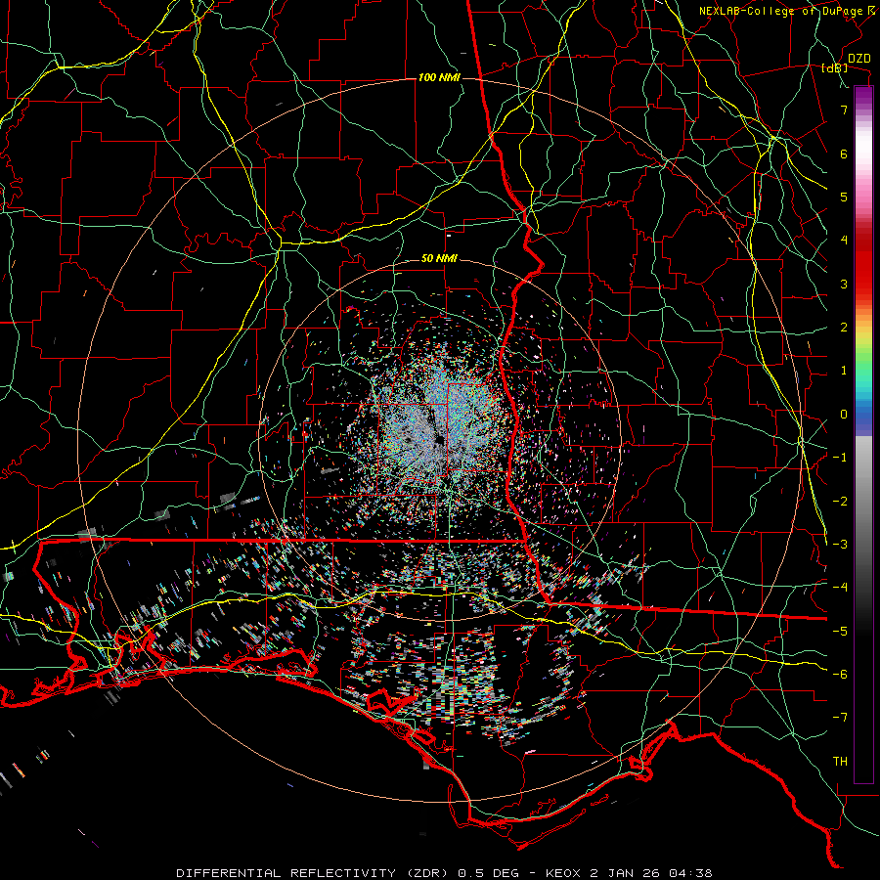Click the [dB] unit label
880x880 pixels.
point(835,68)
